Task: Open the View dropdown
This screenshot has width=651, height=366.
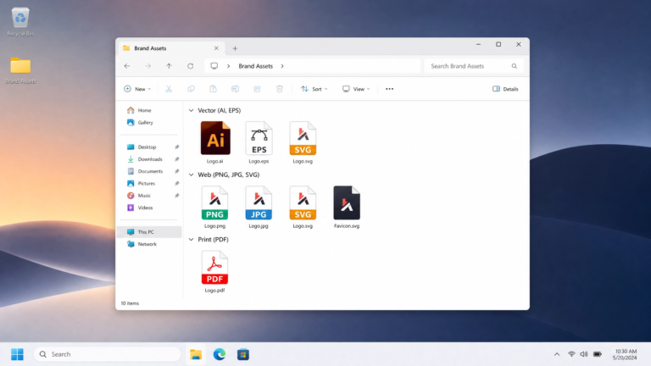Action: [x=356, y=89]
